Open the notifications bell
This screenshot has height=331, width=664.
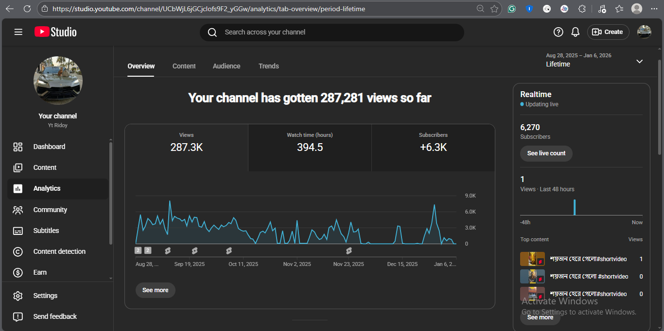pyautogui.click(x=575, y=32)
